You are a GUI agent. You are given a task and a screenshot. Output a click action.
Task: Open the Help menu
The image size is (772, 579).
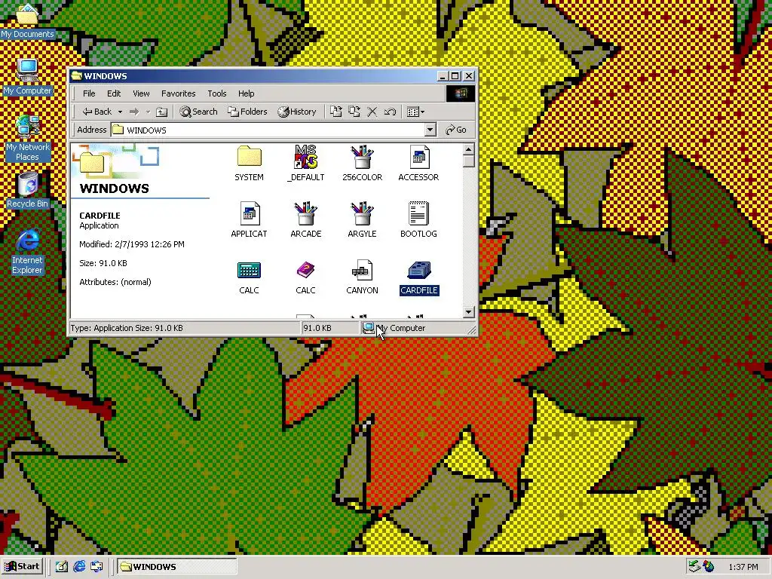click(x=247, y=93)
